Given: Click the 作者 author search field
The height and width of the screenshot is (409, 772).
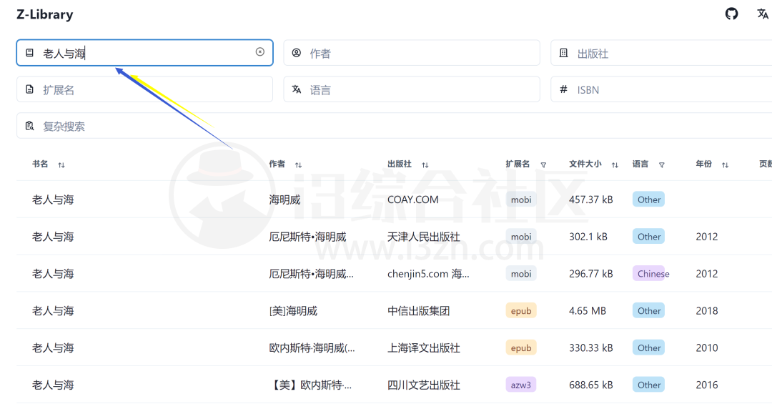Looking at the screenshot, I should (412, 53).
